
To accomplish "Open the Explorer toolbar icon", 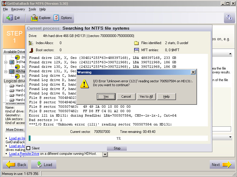I will tap(34, 18).
